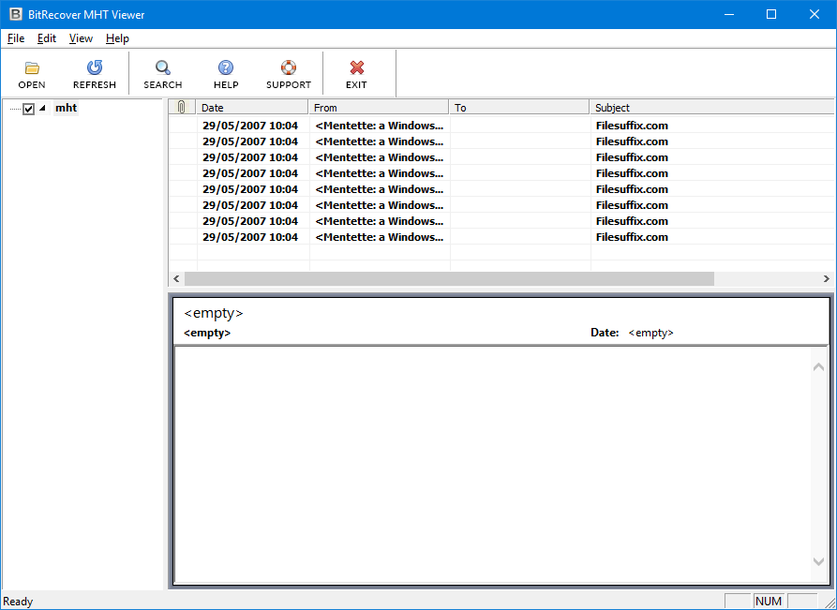Click the Ready status bar text

18,602
